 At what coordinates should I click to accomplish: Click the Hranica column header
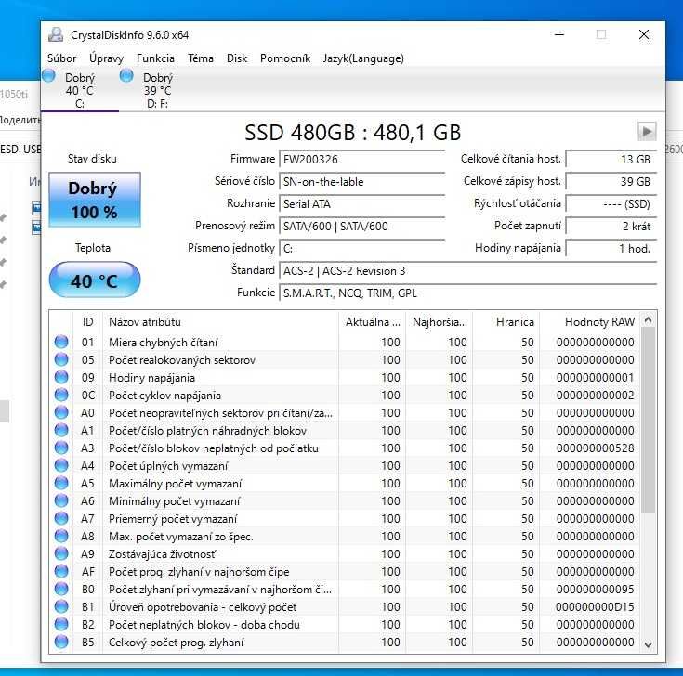click(x=506, y=322)
